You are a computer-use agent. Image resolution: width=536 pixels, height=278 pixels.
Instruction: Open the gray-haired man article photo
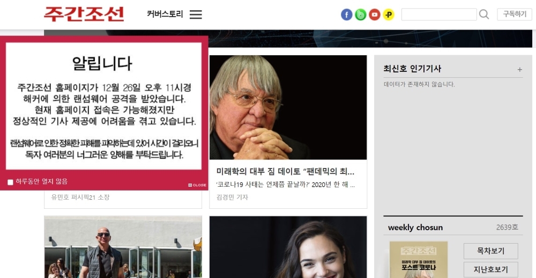tap(288, 107)
